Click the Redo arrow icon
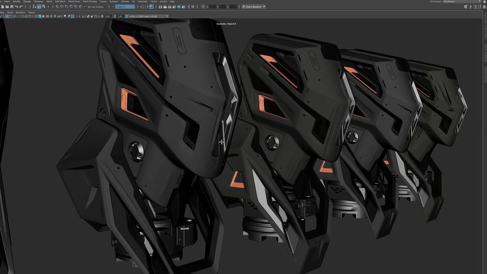 21,7
